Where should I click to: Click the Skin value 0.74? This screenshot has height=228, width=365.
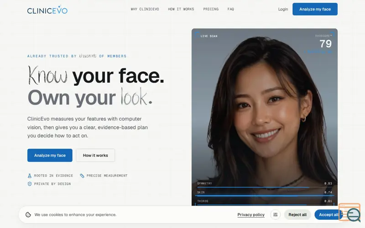pos(328,192)
